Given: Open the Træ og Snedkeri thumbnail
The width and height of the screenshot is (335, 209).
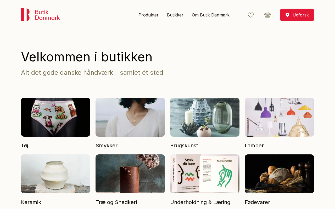Looking at the screenshot, I should pos(130,174).
